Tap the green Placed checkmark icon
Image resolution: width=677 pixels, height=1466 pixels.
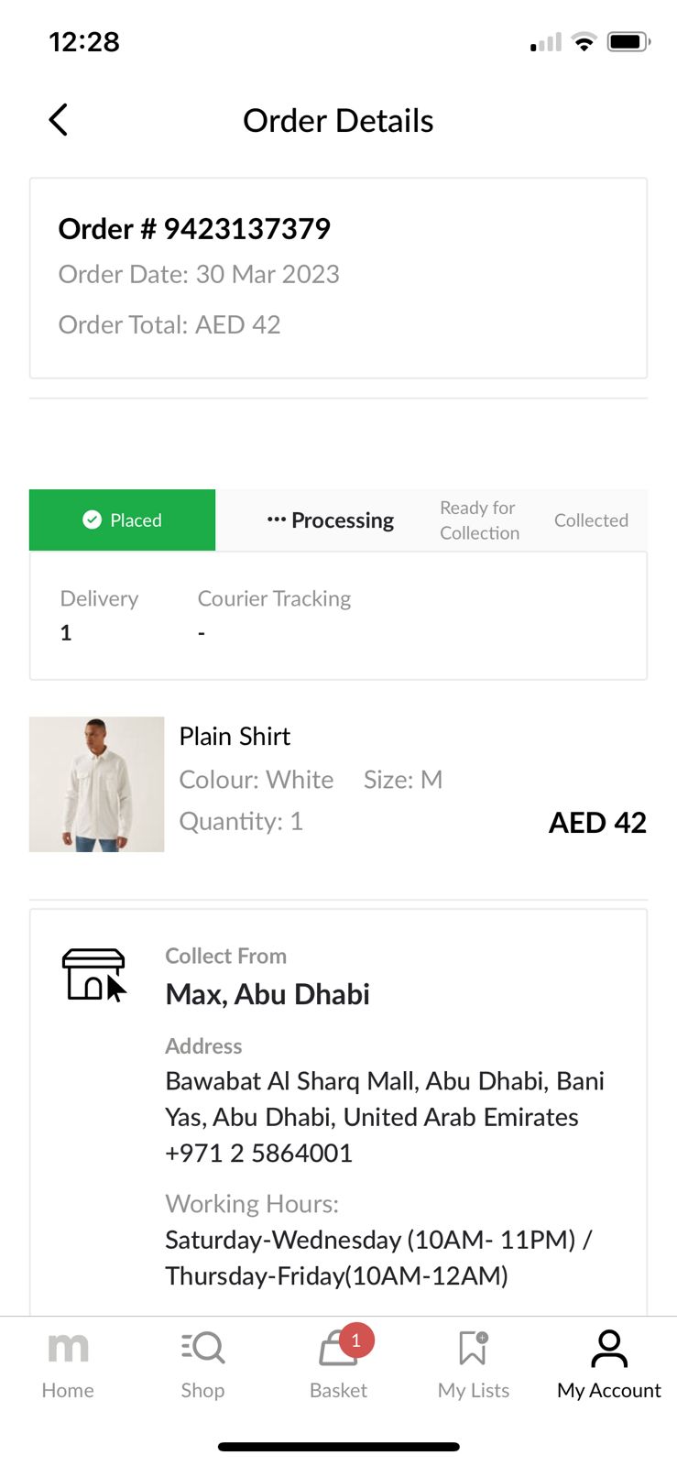pyautogui.click(x=92, y=520)
